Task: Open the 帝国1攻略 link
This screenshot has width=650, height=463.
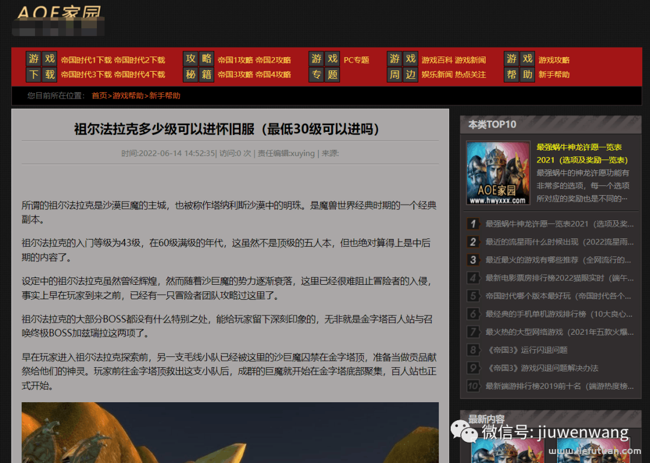Action: 235,60
